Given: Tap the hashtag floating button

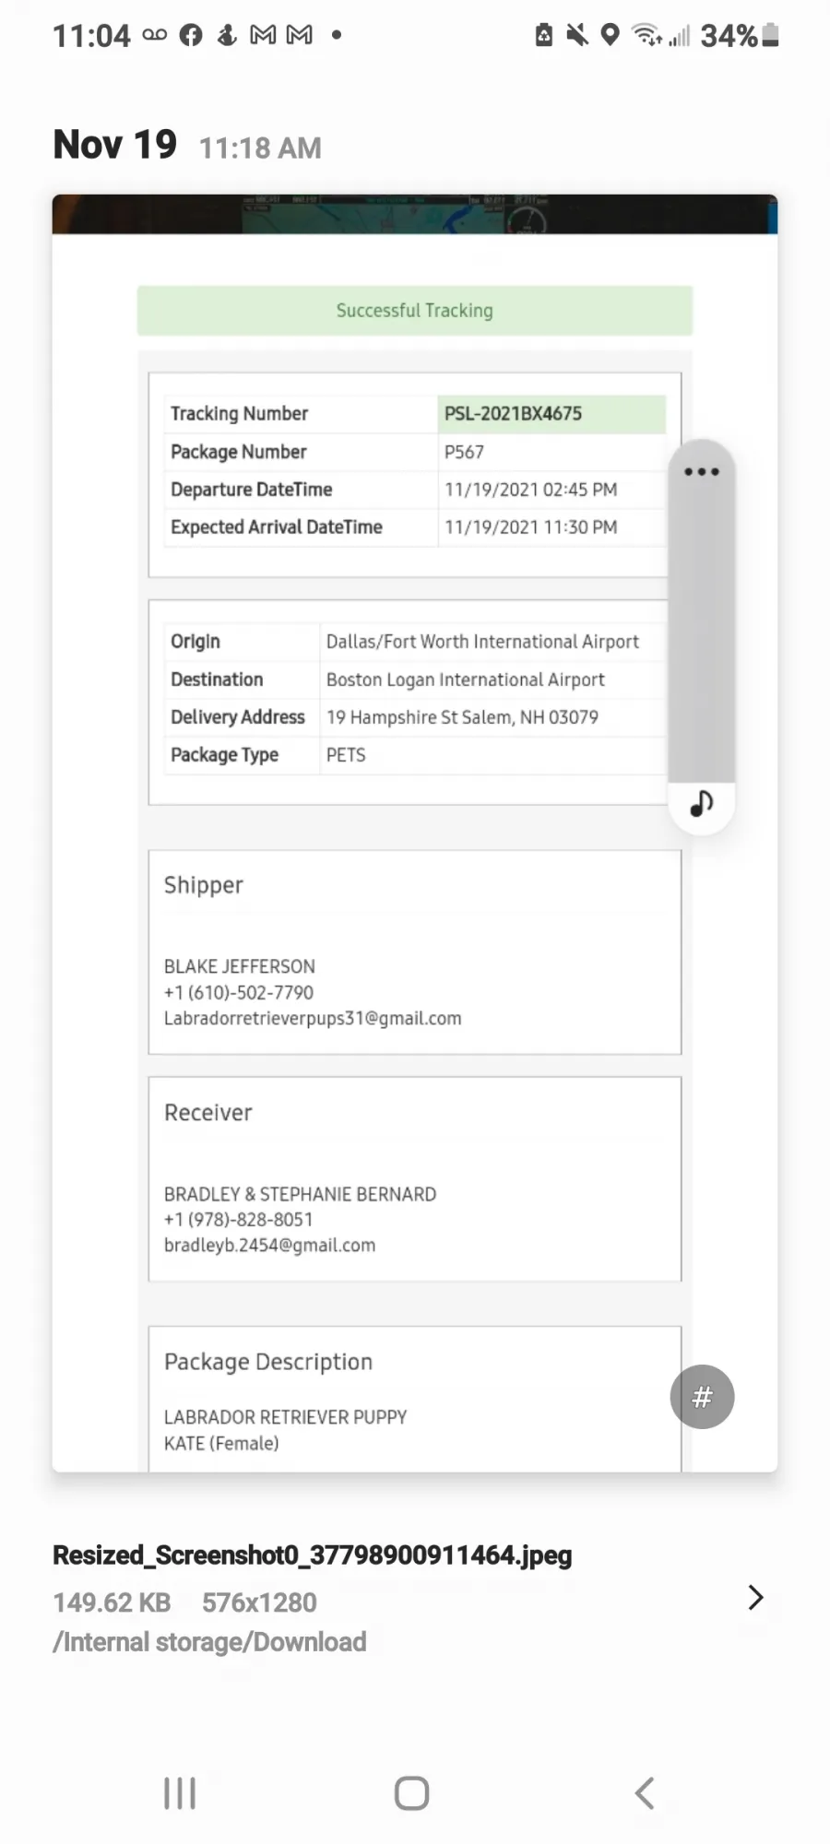Looking at the screenshot, I should point(702,1397).
